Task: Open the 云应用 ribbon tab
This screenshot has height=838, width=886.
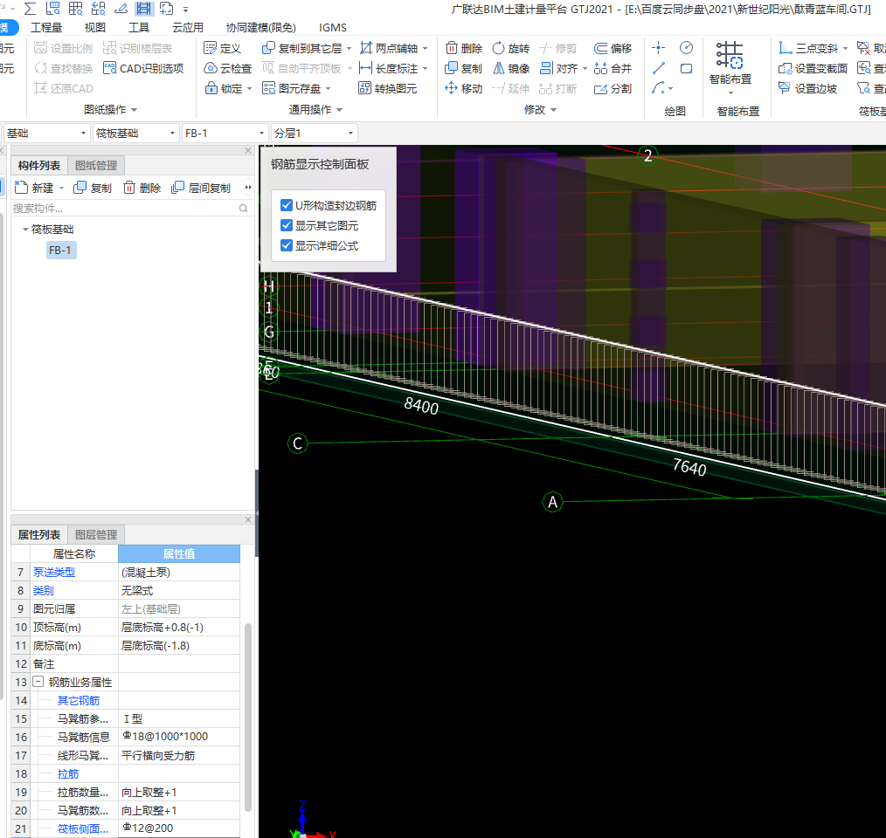Action: 188,28
